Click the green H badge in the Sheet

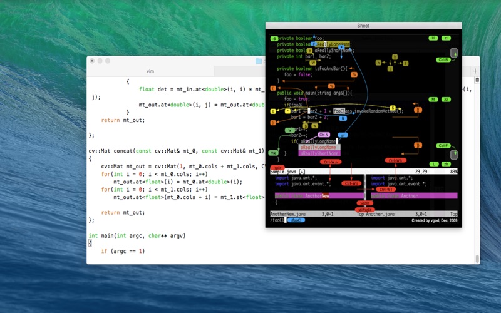click(433, 38)
